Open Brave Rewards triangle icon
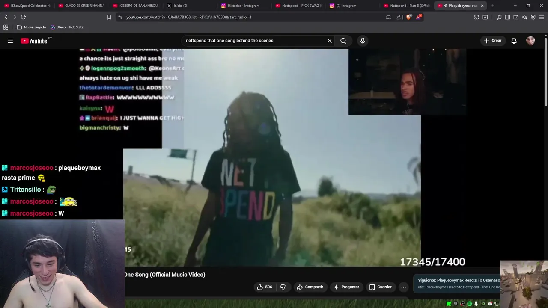The height and width of the screenshot is (308, 548). click(x=418, y=17)
